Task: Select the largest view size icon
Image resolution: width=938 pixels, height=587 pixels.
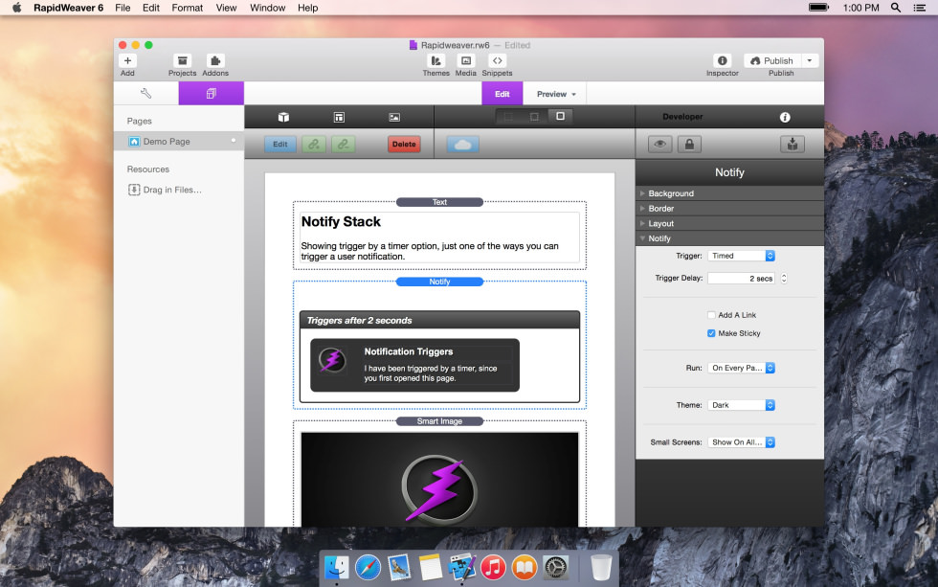Action: [561, 116]
